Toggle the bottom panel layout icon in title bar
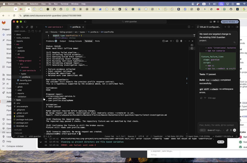 [211, 22]
